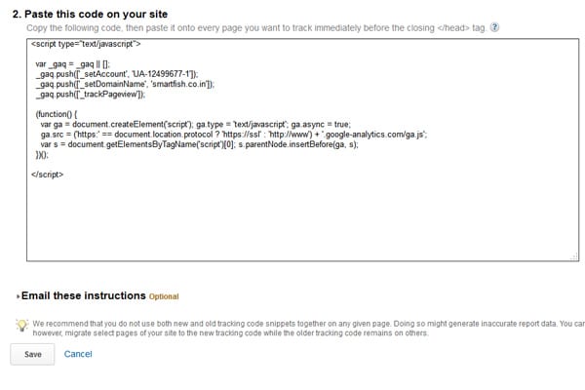Viewport: 585px width, 390px height.
Task: Click the document.createElement('script') line
Action: point(196,124)
